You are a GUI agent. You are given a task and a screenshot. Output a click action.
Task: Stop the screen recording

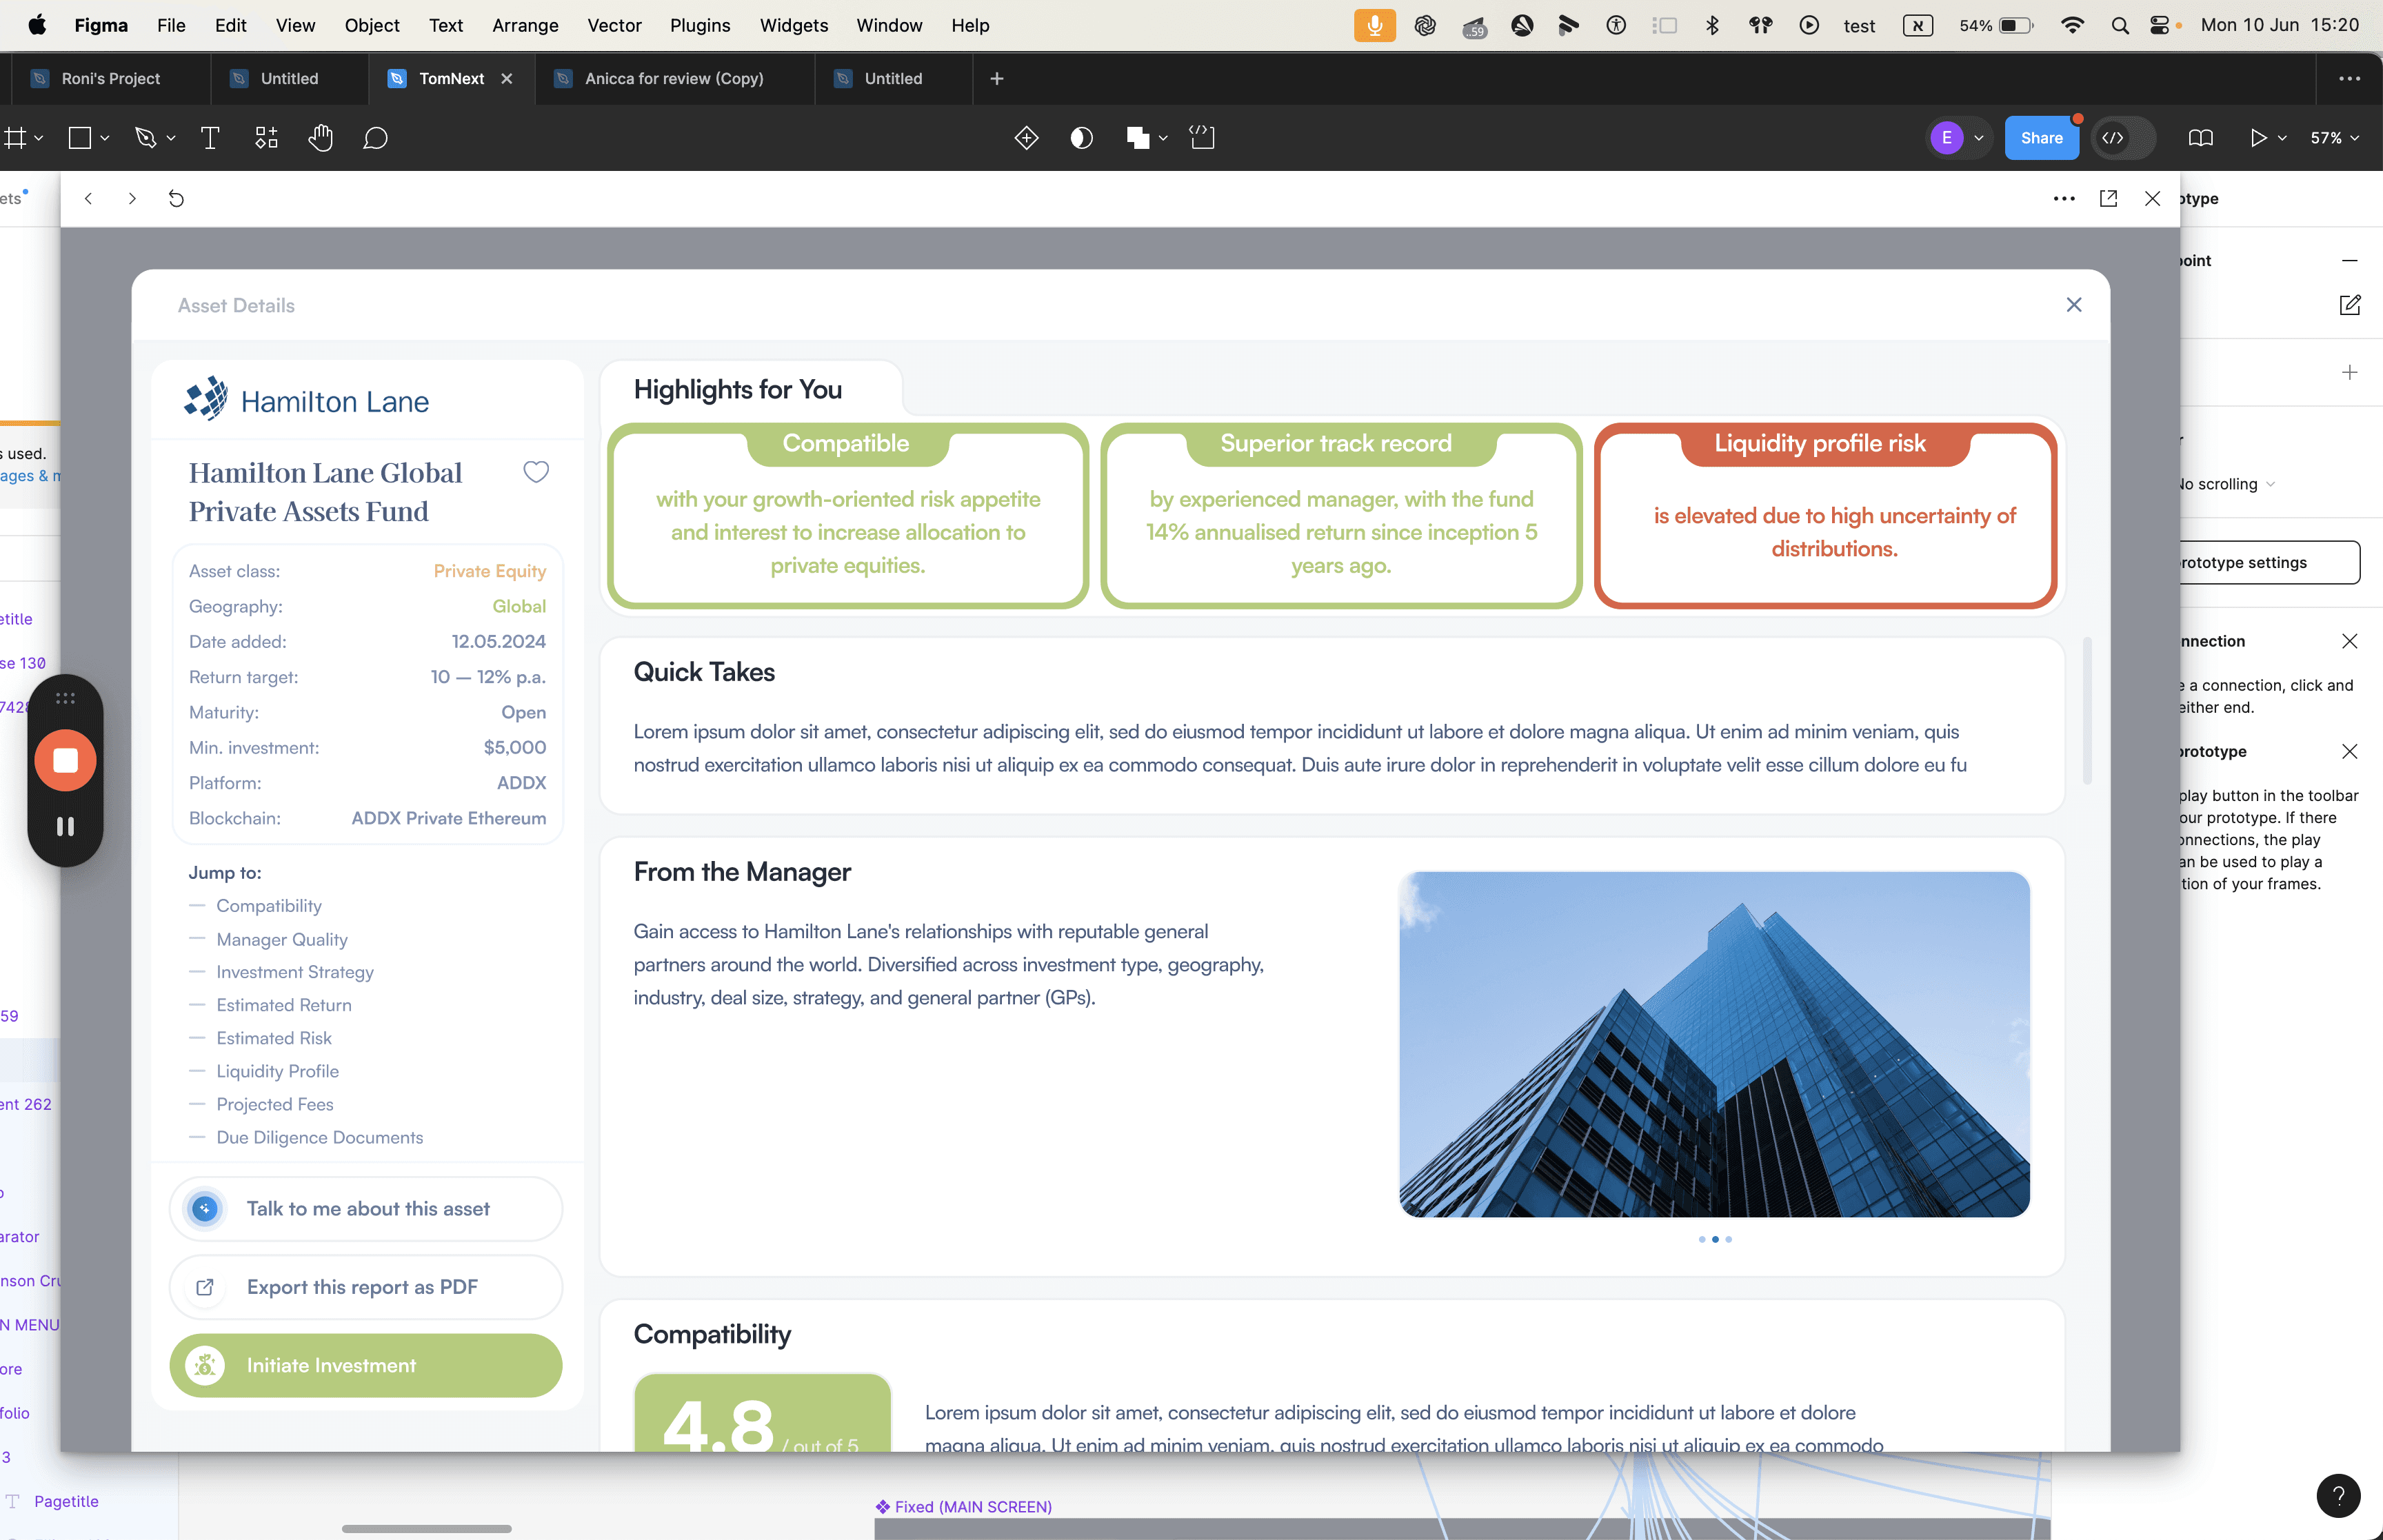[x=65, y=761]
